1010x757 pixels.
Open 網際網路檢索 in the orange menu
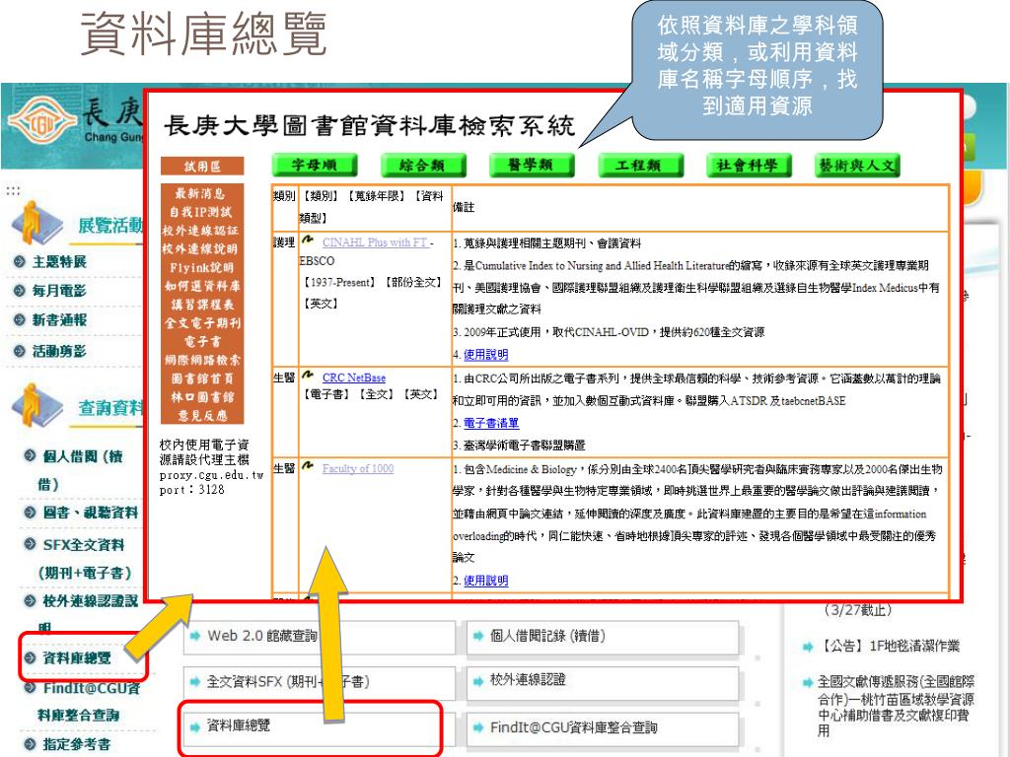pyautogui.click(x=202, y=360)
